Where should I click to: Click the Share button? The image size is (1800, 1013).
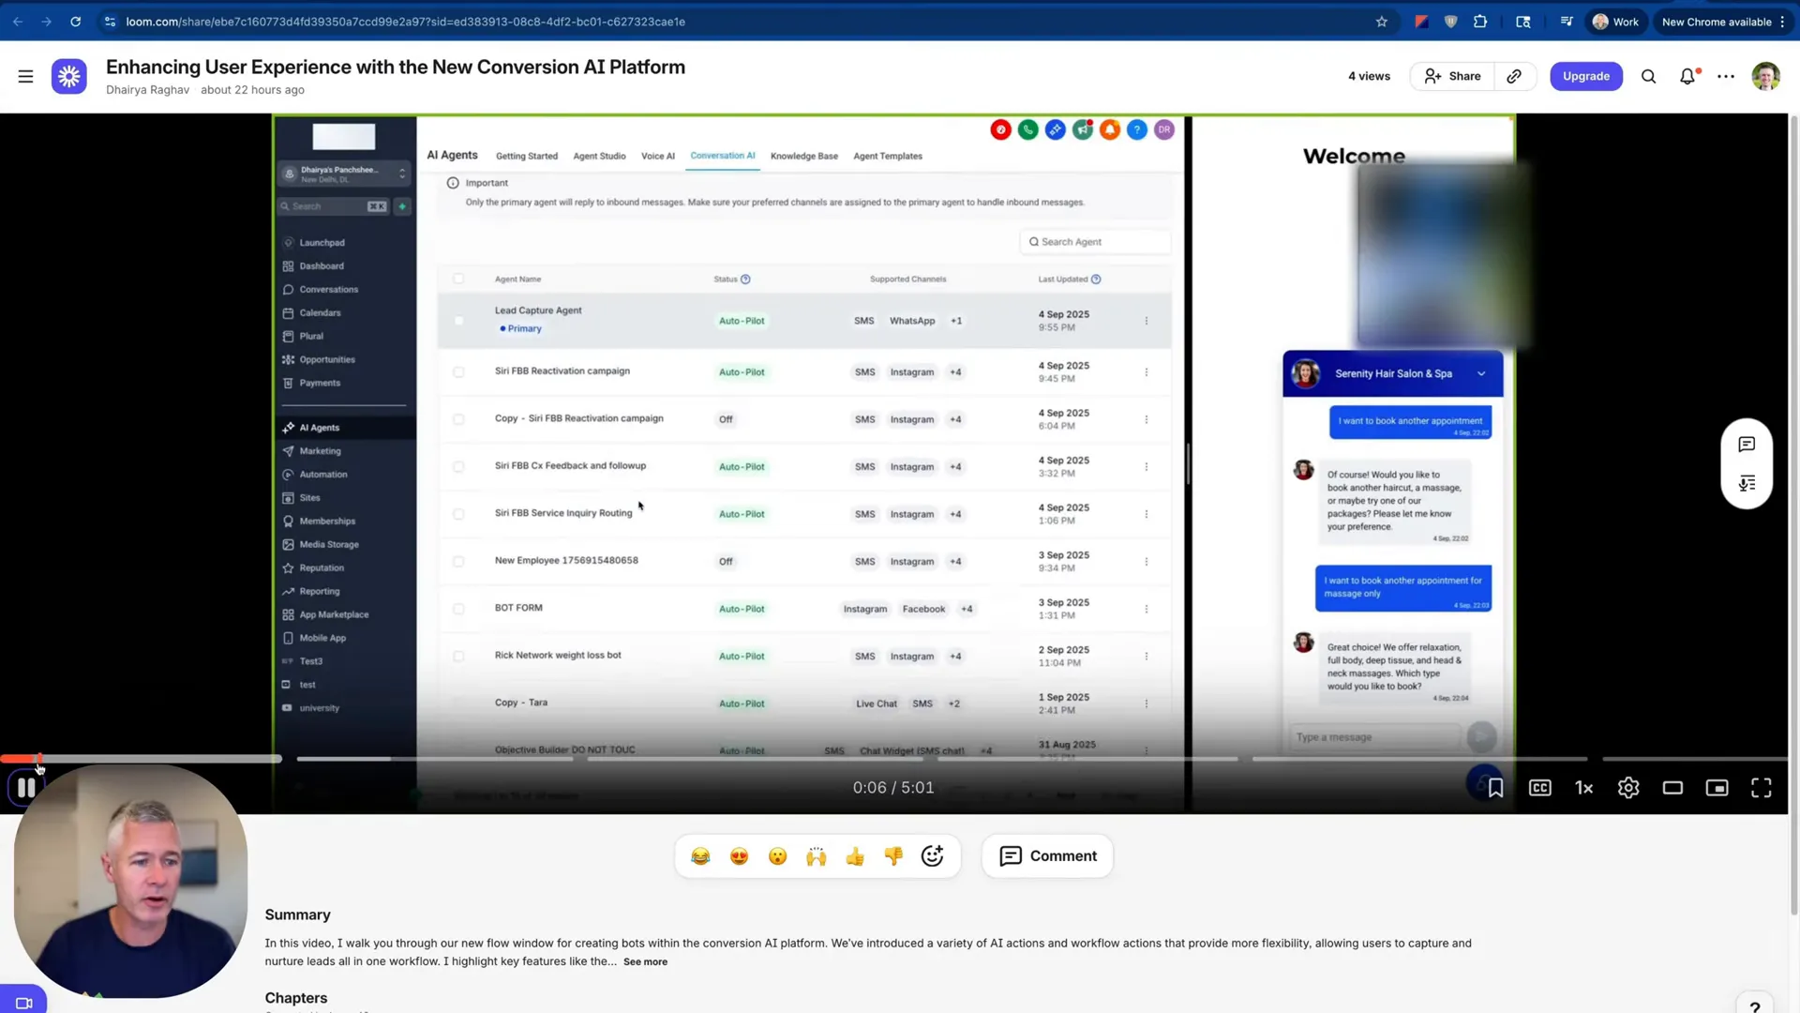[x=1452, y=76]
